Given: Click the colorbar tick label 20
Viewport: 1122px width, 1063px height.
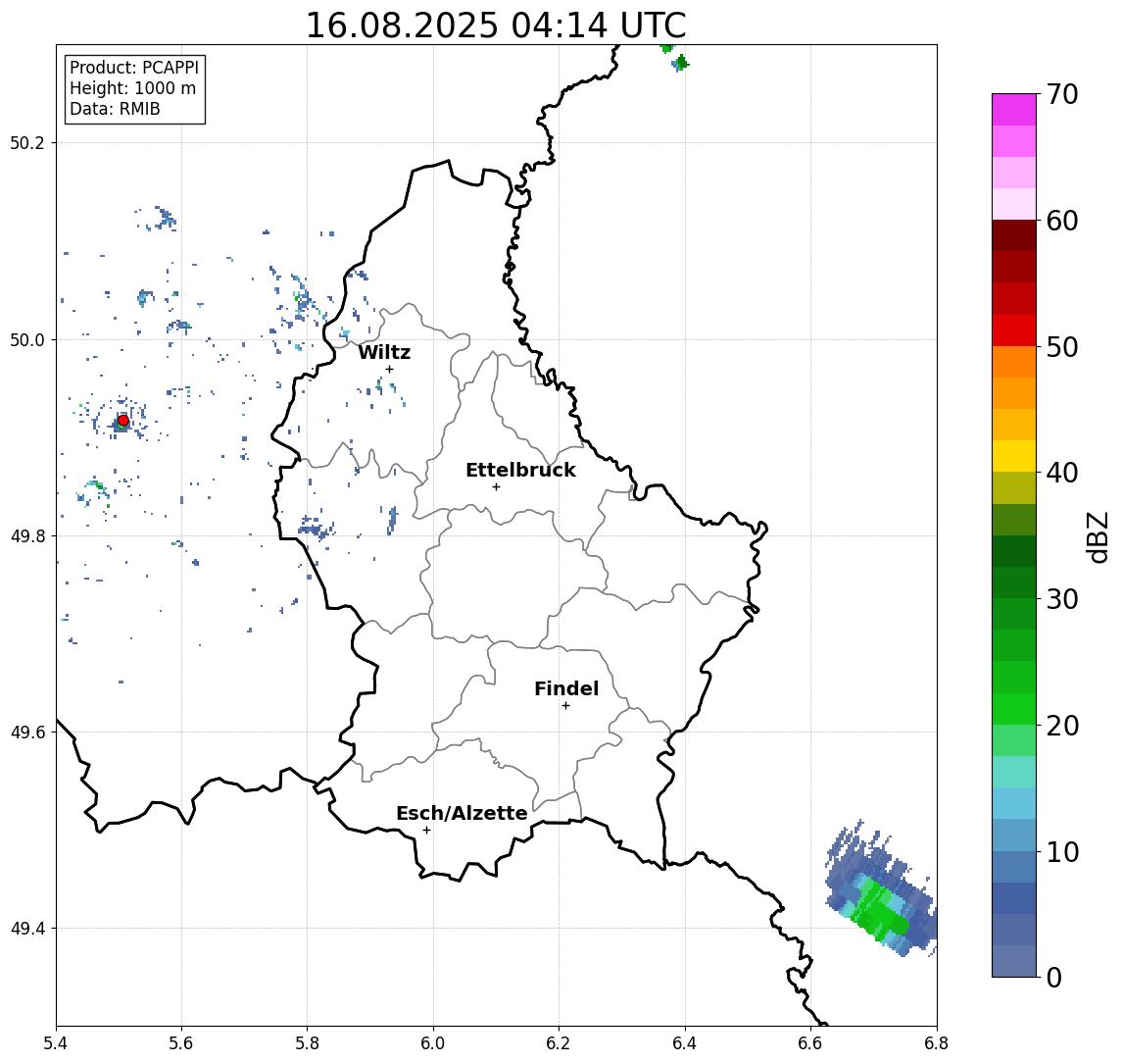Looking at the screenshot, I should point(1062,726).
